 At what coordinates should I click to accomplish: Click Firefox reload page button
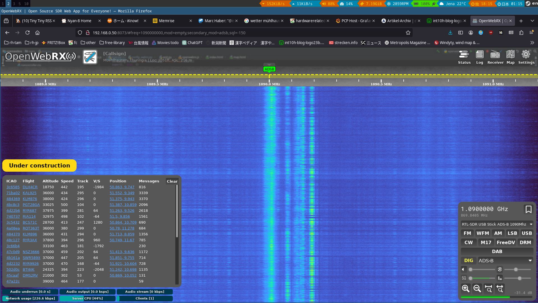pos(27,33)
